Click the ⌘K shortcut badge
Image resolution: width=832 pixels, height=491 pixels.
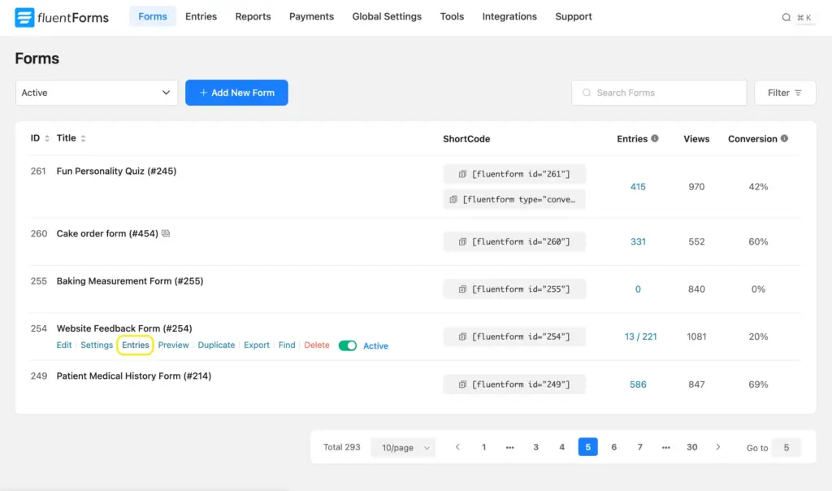click(804, 18)
